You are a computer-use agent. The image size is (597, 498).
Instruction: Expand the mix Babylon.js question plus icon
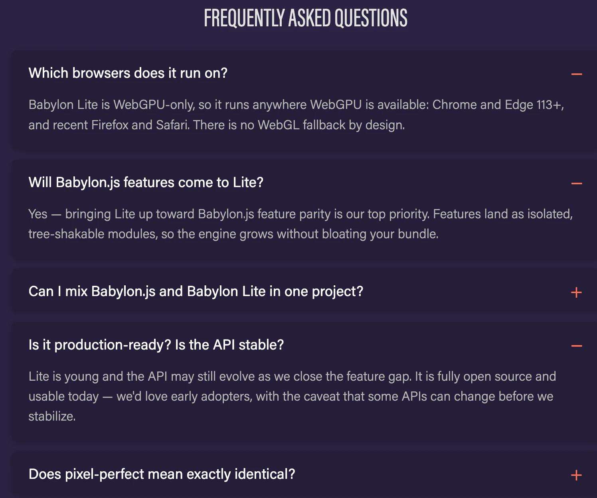(576, 292)
